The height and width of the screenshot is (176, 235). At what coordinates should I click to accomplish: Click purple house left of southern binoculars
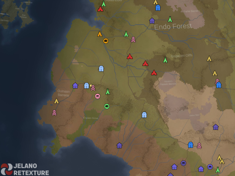[x=174, y=167]
